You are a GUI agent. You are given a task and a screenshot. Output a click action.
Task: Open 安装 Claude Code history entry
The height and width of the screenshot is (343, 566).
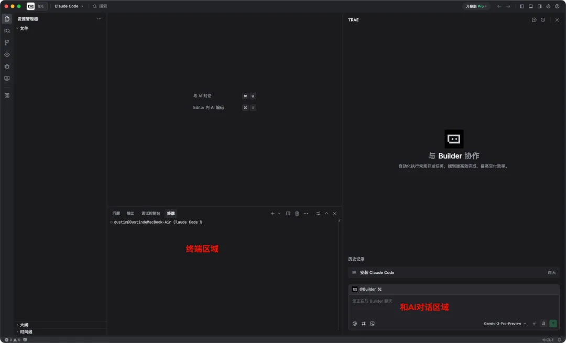click(x=454, y=273)
